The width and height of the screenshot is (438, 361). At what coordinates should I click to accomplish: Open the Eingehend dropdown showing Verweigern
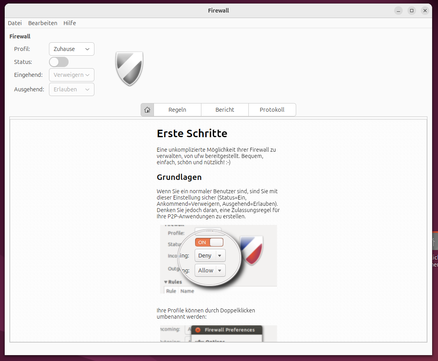[x=71, y=75]
